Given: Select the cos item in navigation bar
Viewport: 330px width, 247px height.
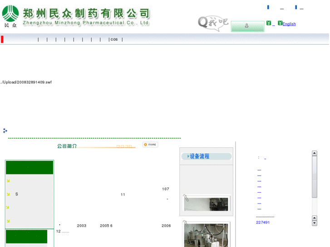Looking at the screenshot, I should pos(114,39).
